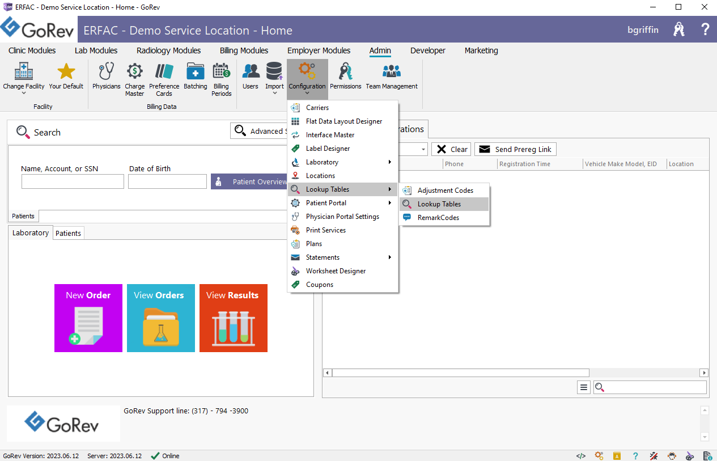Click the help question mark in the header

[x=705, y=30]
